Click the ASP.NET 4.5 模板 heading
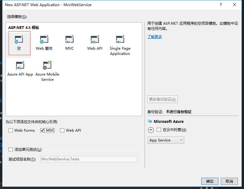This screenshot has height=189, width=244. tap(24, 27)
